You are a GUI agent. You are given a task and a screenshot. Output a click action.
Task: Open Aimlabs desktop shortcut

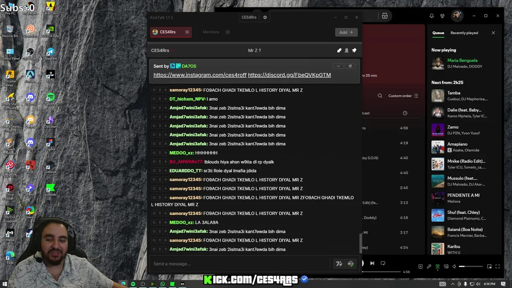[x=30, y=77]
